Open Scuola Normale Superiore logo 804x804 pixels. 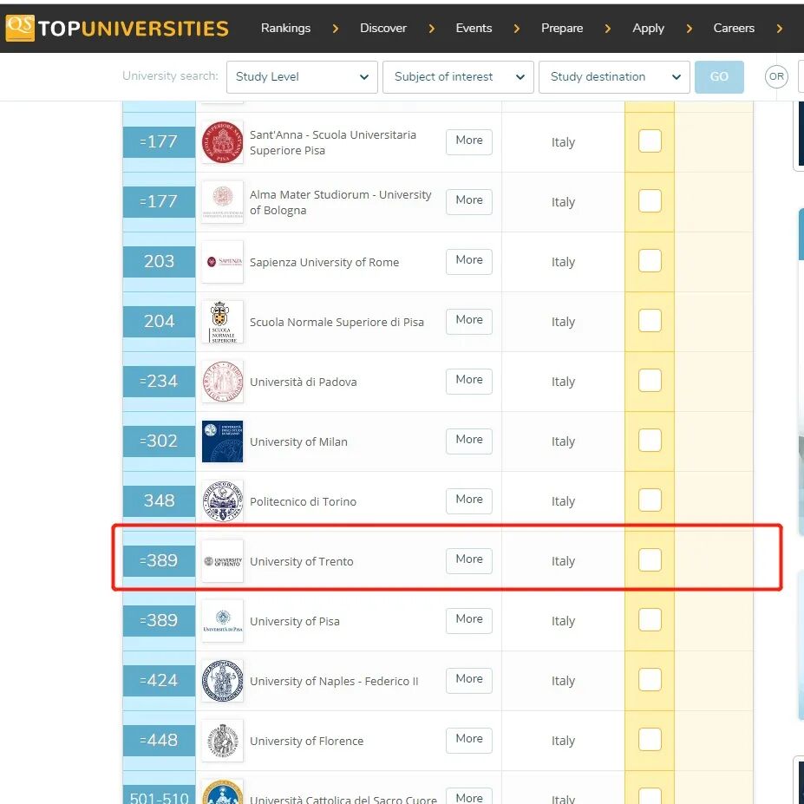(222, 322)
